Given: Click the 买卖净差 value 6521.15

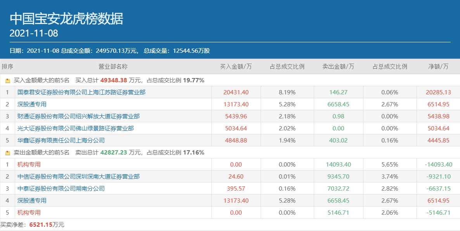Looking at the screenshot, I should click(x=42, y=225).
